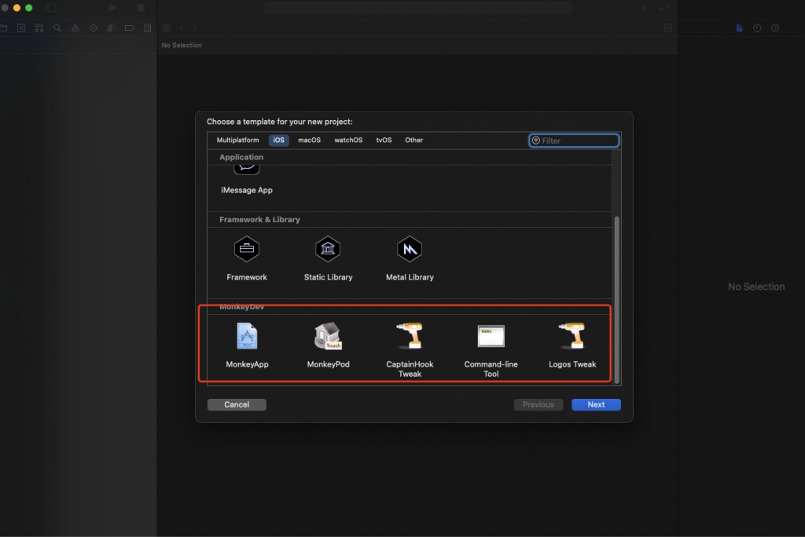Choose the Framework template icon
The width and height of the screenshot is (805, 537).
(247, 250)
